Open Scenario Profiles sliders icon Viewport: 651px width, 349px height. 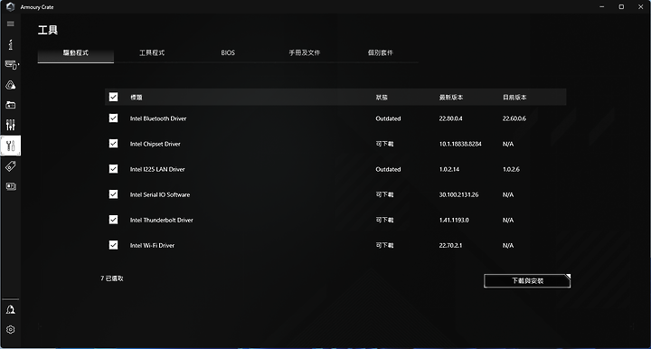11,125
